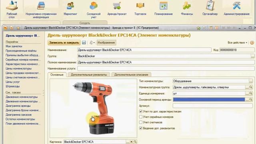Open the Складской учет section
The height and width of the screenshot is (144, 256).
[94, 10]
